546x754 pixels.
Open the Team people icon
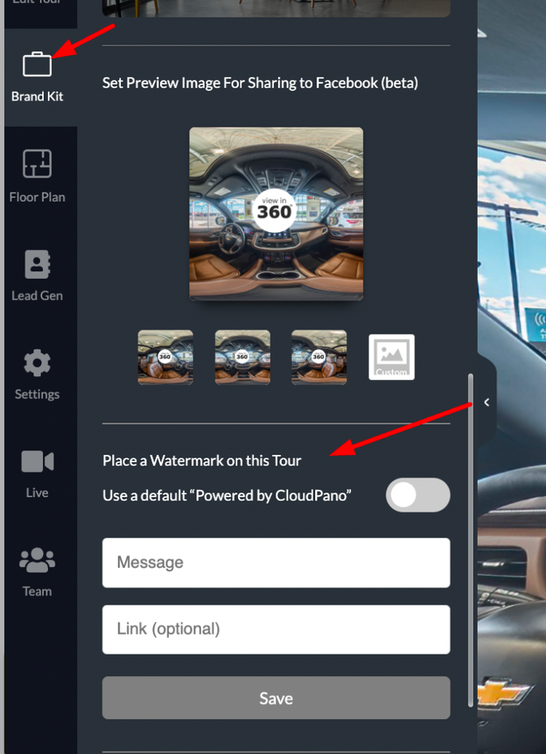coord(37,560)
